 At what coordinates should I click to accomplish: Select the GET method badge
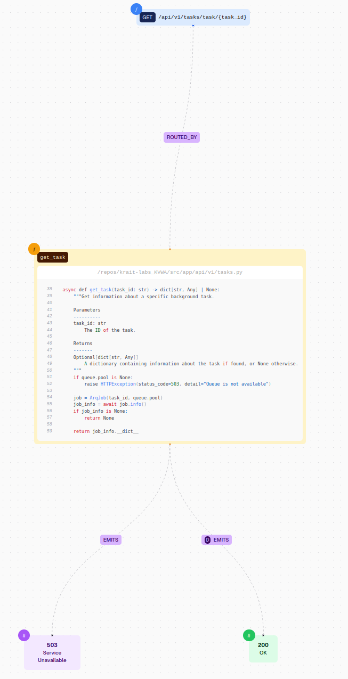(x=148, y=17)
